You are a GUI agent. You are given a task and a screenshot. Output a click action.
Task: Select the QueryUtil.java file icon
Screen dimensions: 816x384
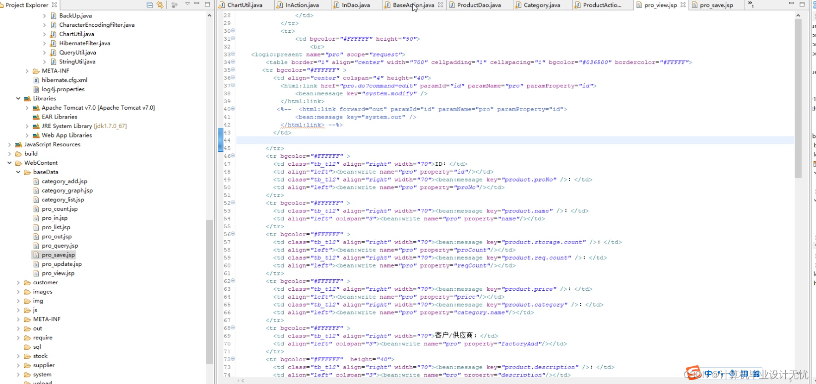53,53
